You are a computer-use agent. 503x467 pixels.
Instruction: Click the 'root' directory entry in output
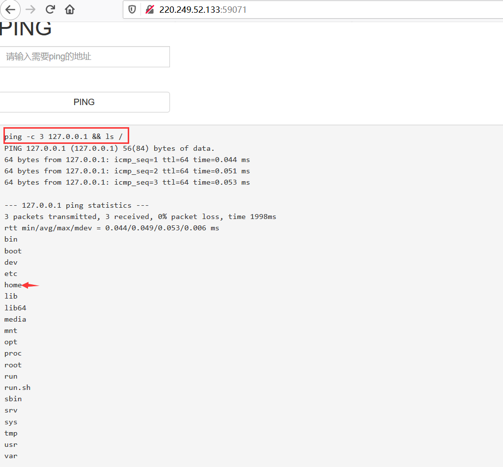(x=13, y=365)
